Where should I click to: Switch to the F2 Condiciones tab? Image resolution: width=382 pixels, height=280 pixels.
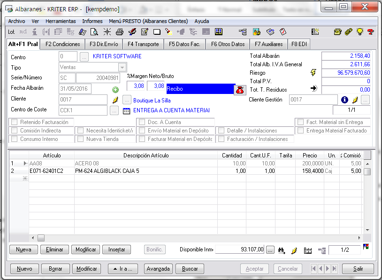62,44
